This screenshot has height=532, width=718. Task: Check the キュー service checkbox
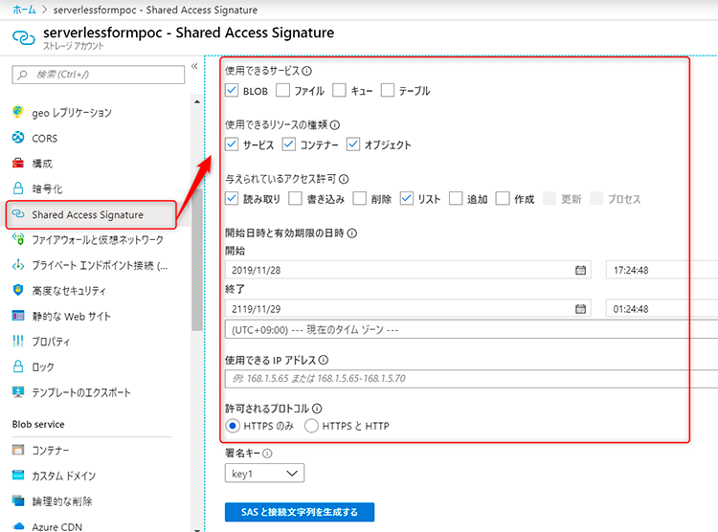(x=339, y=90)
